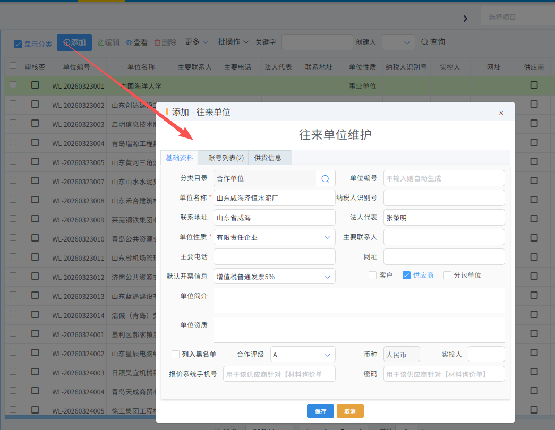Tick the 列入黑名单 checkbox
Screen dimensions: 555x430
tap(175, 354)
